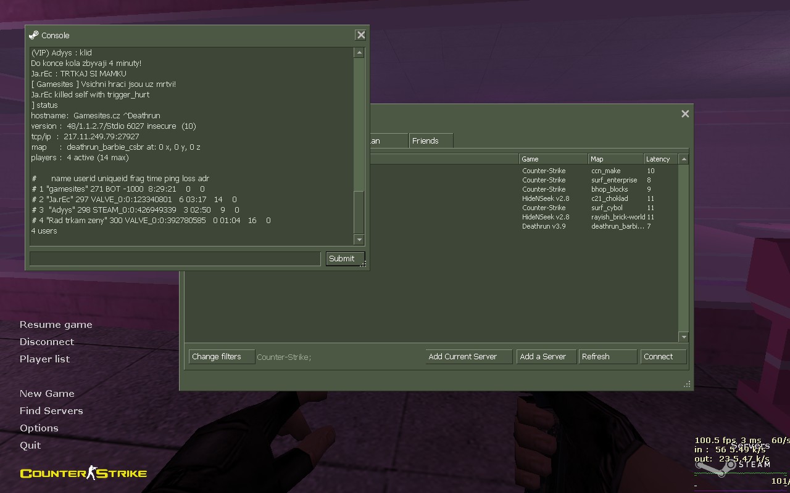Viewport: 790px width, 493px height.
Task: Grab the server browser resize grip
Action: click(x=687, y=384)
